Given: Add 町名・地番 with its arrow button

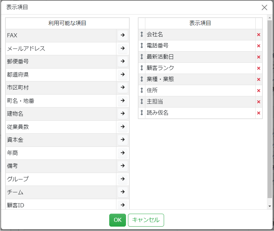Looking at the screenshot, I should (123, 100).
